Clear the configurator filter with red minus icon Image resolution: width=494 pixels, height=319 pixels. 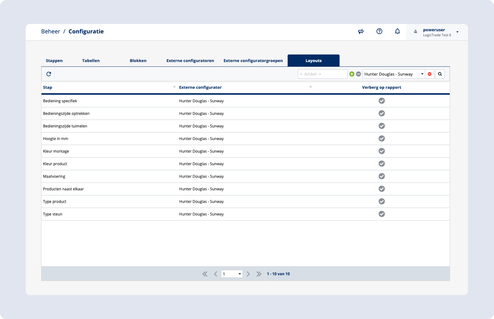click(x=429, y=74)
